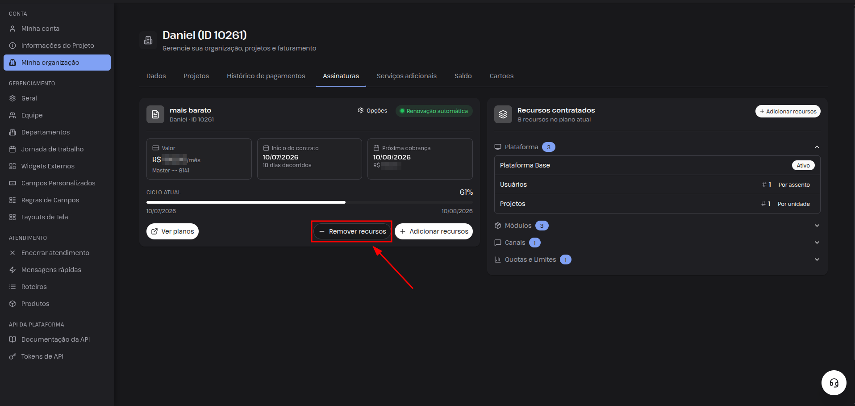Expand the Canais section chevron

pos(817,243)
